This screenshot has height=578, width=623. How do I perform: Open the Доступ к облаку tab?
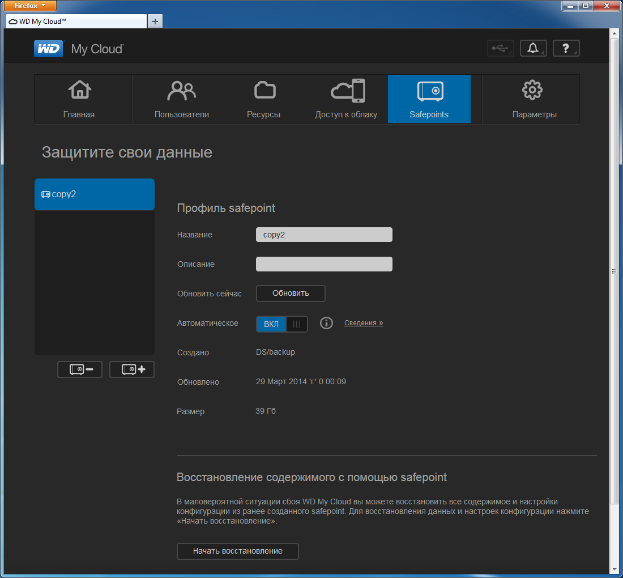347,99
